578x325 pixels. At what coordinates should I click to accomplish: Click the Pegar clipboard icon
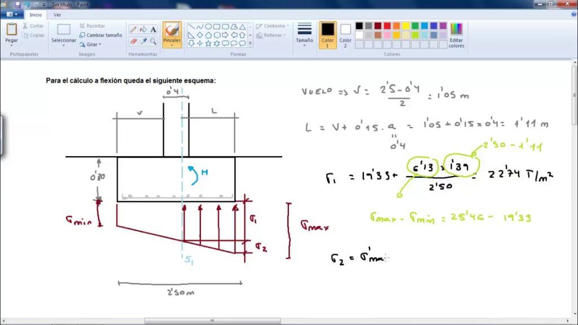11,29
